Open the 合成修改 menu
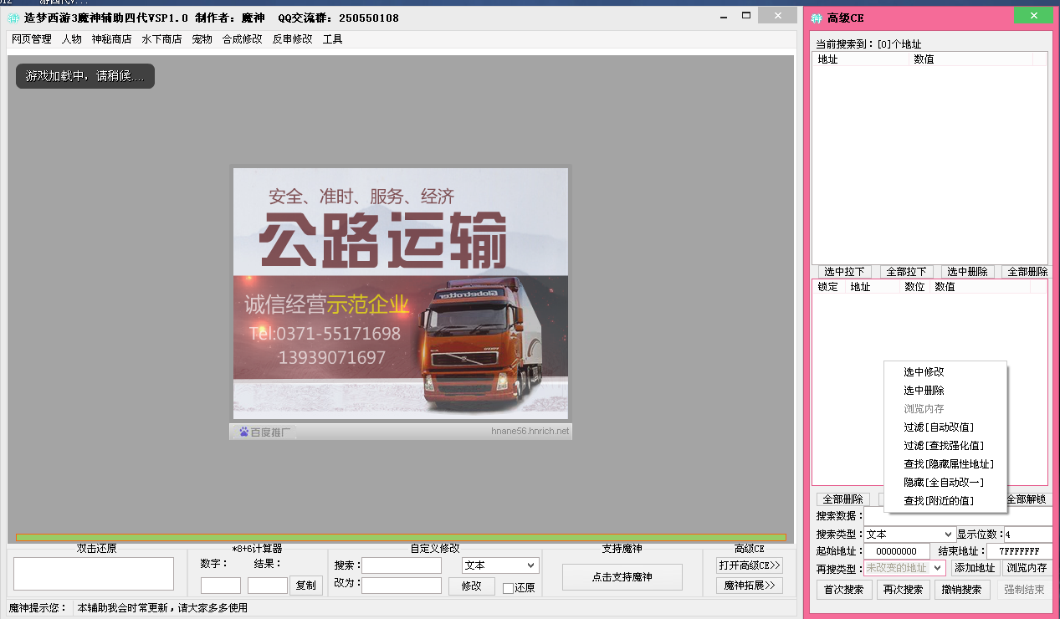 click(243, 39)
